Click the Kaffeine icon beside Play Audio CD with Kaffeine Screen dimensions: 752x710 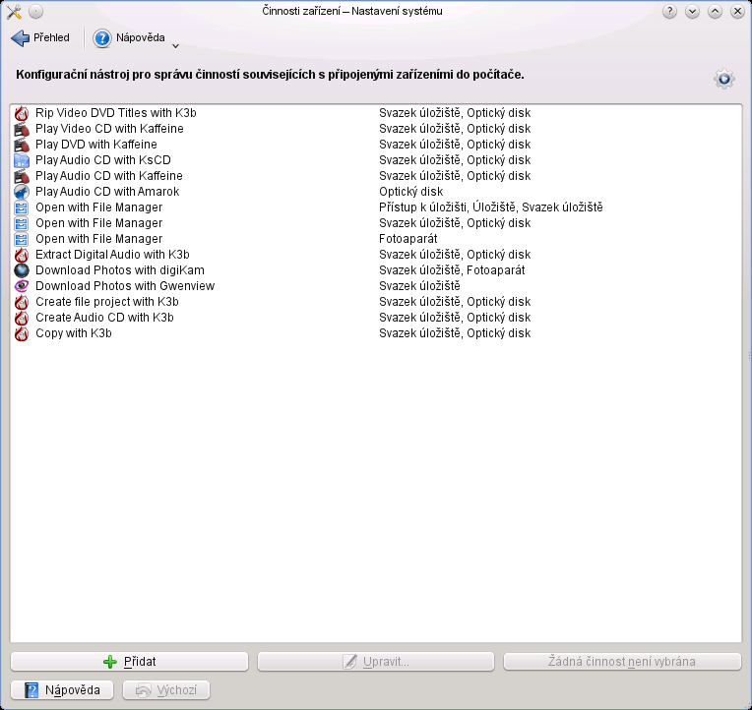click(x=21, y=176)
